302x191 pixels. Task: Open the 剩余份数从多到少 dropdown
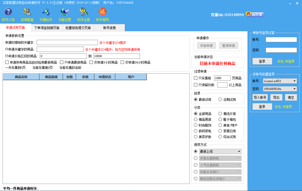coord(220,179)
